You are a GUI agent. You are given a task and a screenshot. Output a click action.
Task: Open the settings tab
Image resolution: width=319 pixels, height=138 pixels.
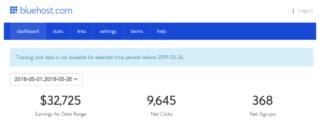point(108,31)
